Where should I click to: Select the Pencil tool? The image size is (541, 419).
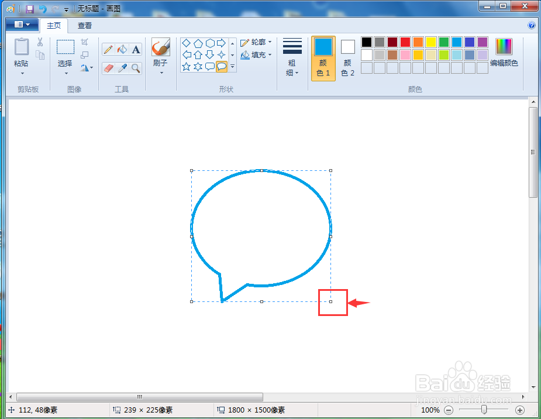(x=108, y=49)
